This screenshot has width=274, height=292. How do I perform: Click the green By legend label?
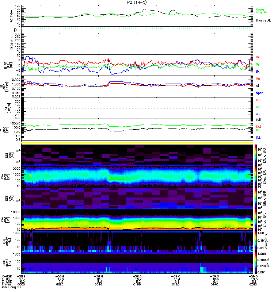click(x=258, y=65)
